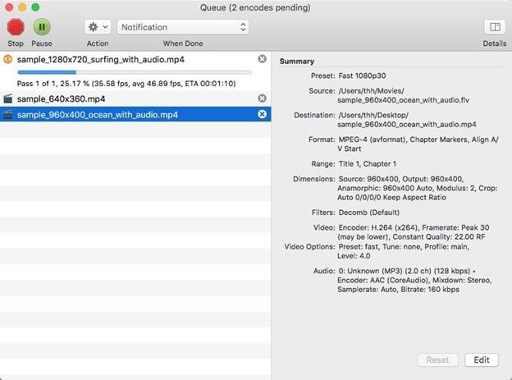Select the sample_960x400_ocean_with_audio.mp4 item
This screenshot has height=380, width=512.
(x=97, y=114)
